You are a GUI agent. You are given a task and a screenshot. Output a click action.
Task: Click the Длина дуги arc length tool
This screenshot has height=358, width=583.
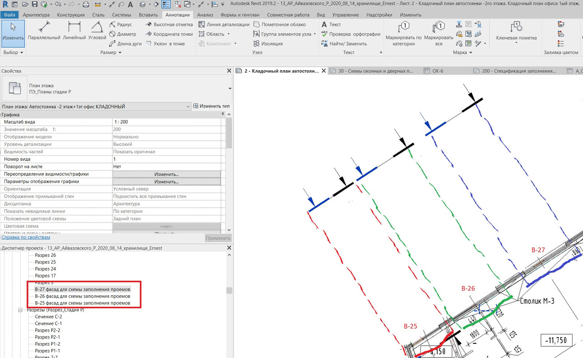(x=125, y=44)
